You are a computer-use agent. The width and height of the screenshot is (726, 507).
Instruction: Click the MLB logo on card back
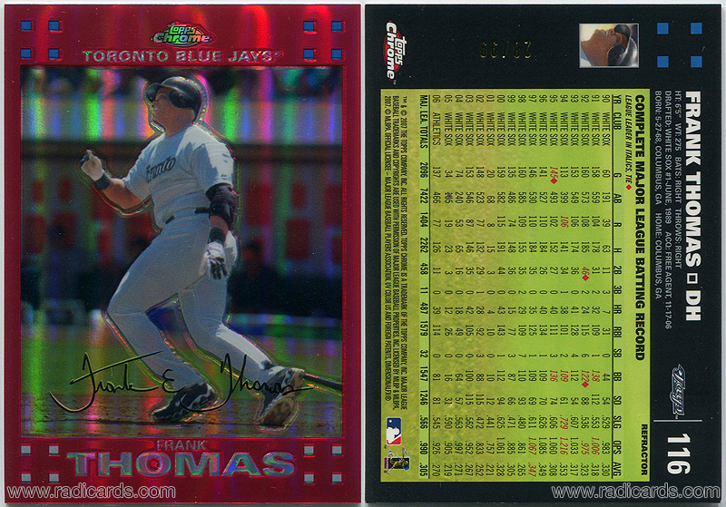[394, 432]
